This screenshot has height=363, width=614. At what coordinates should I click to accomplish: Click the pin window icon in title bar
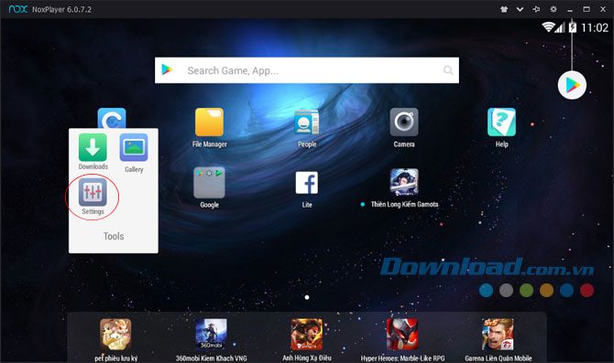tap(536, 9)
